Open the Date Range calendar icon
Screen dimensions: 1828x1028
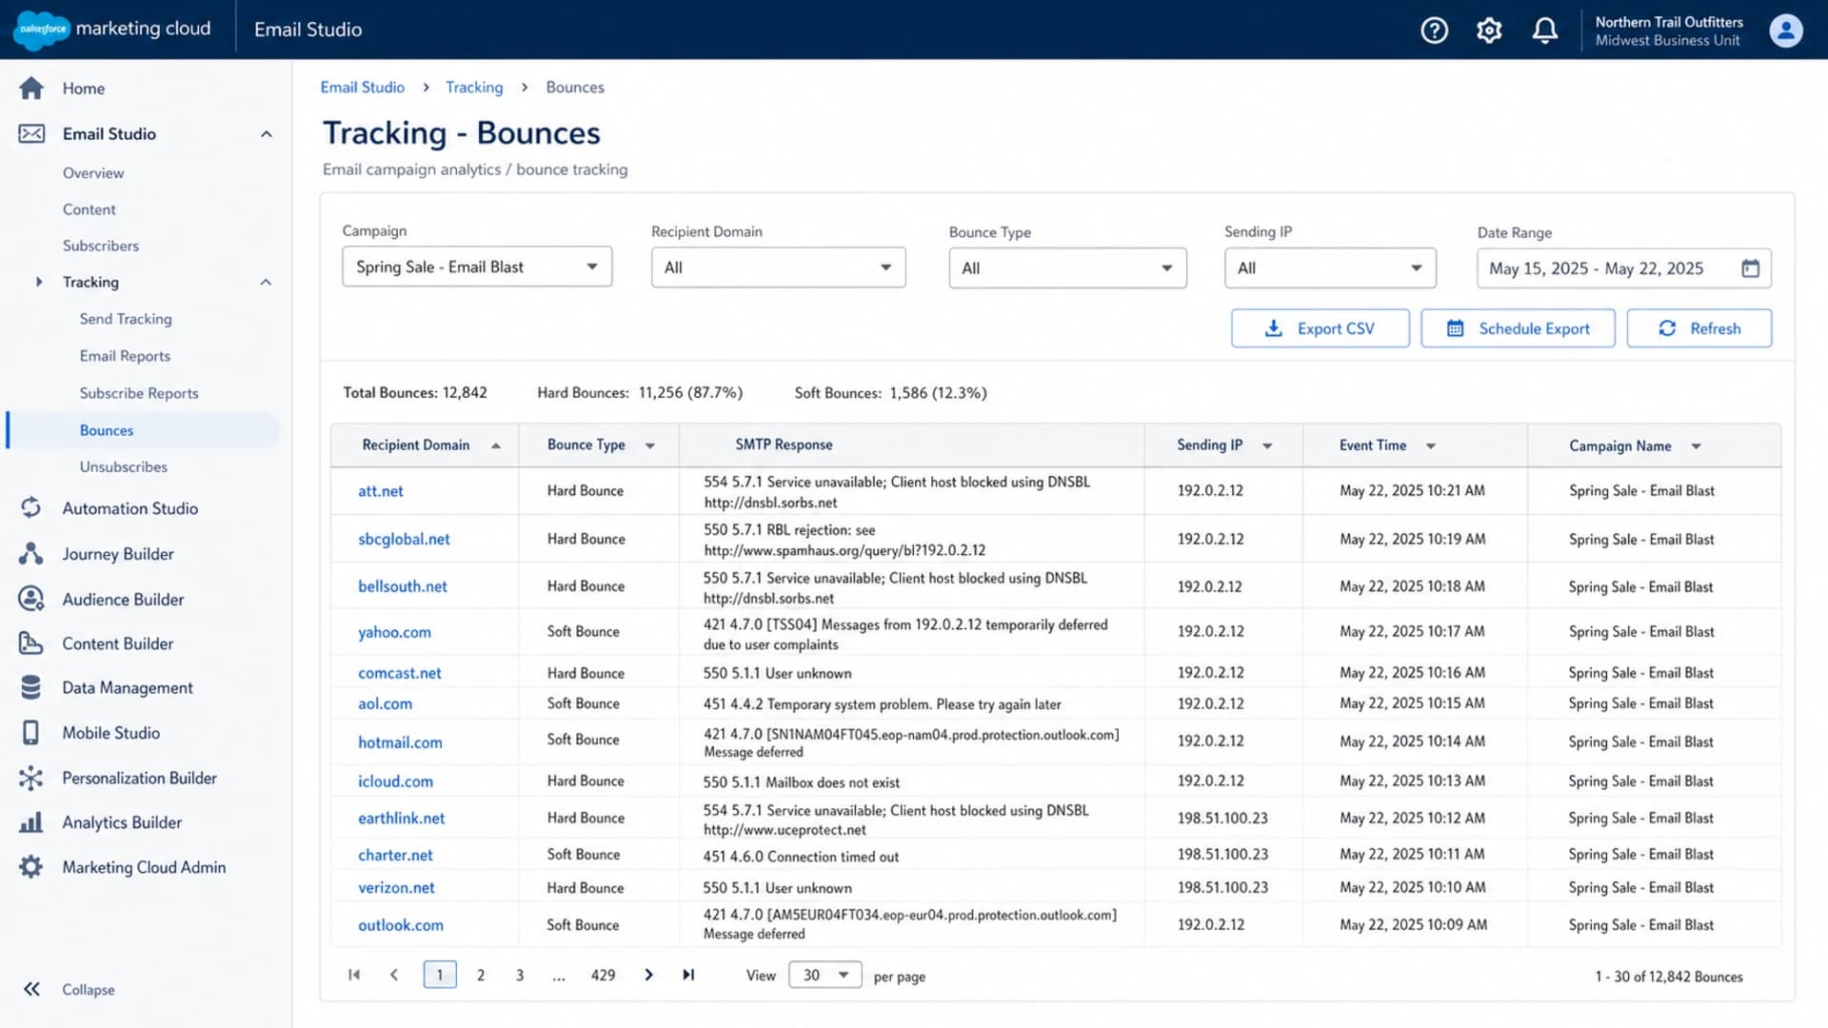click(1750, 268)
